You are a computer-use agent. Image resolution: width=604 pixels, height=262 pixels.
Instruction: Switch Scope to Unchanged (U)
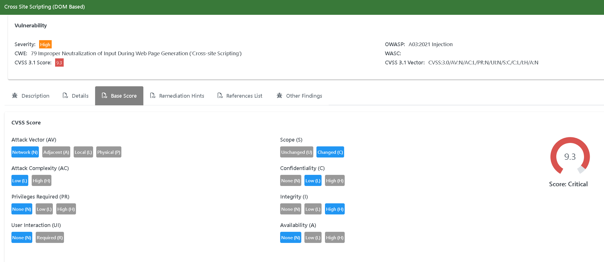click(296, 152)
